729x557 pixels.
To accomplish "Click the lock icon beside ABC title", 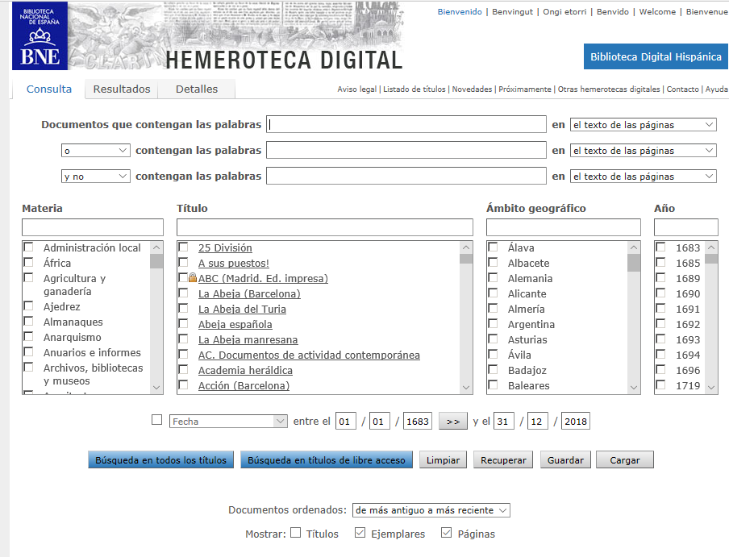I will pyautogui.click(x=193, y=278).
